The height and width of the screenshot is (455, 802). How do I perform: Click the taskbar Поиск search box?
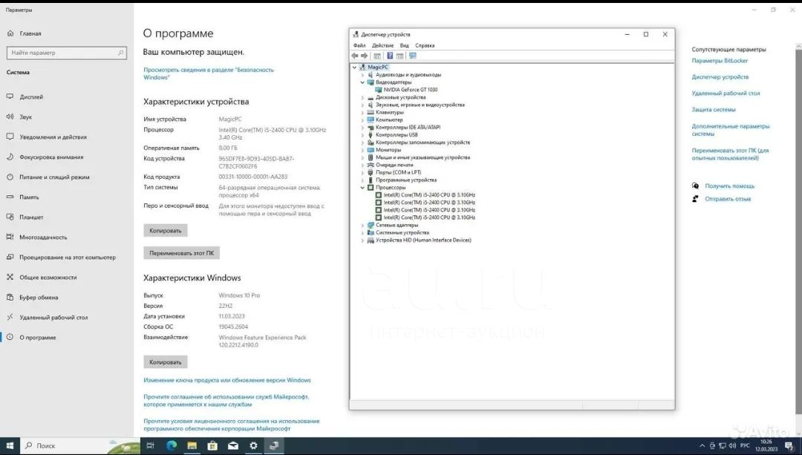(81, 446)
